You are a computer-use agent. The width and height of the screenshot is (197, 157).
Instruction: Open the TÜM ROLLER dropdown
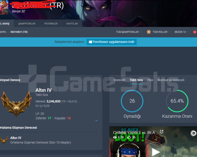(161, 32)
